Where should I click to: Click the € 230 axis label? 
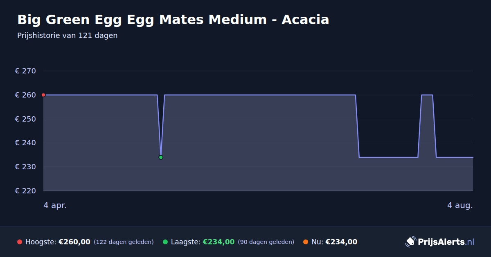click(25, 167)
